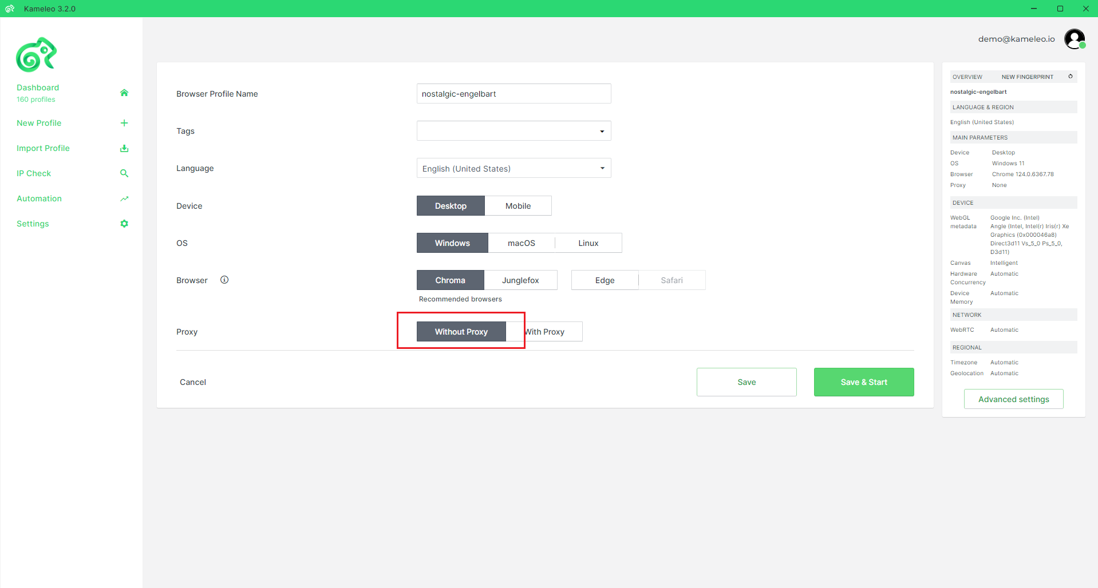The width and height of the screenshot is (1098, 588).
Task: Click the '160 profiles' text
Action: coord(36,100)
